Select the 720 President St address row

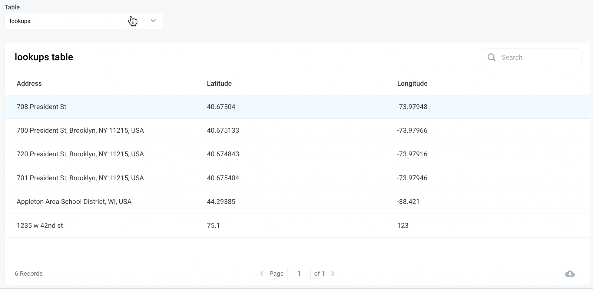tap(80, 154)
